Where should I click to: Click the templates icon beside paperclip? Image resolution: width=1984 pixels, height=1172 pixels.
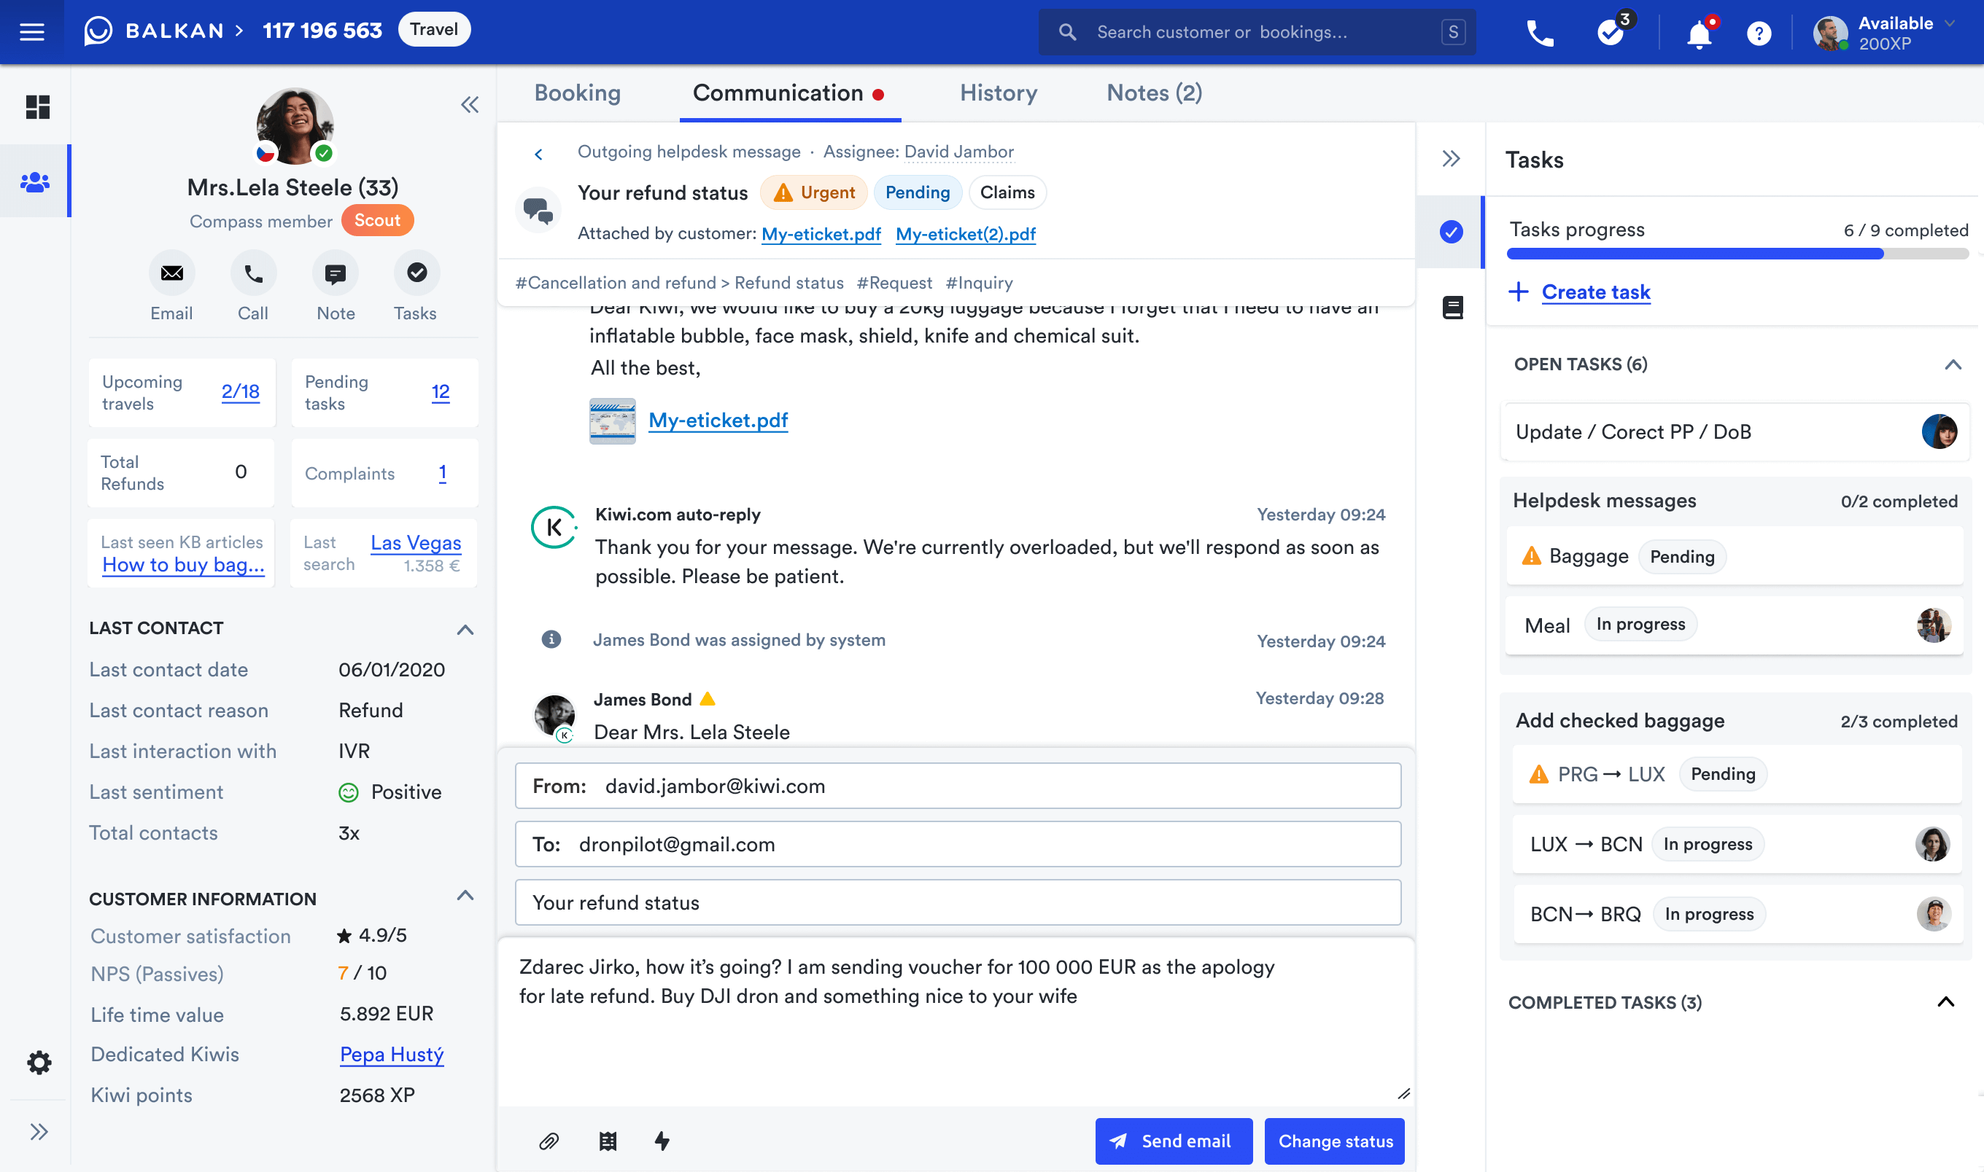(608, 1141)
